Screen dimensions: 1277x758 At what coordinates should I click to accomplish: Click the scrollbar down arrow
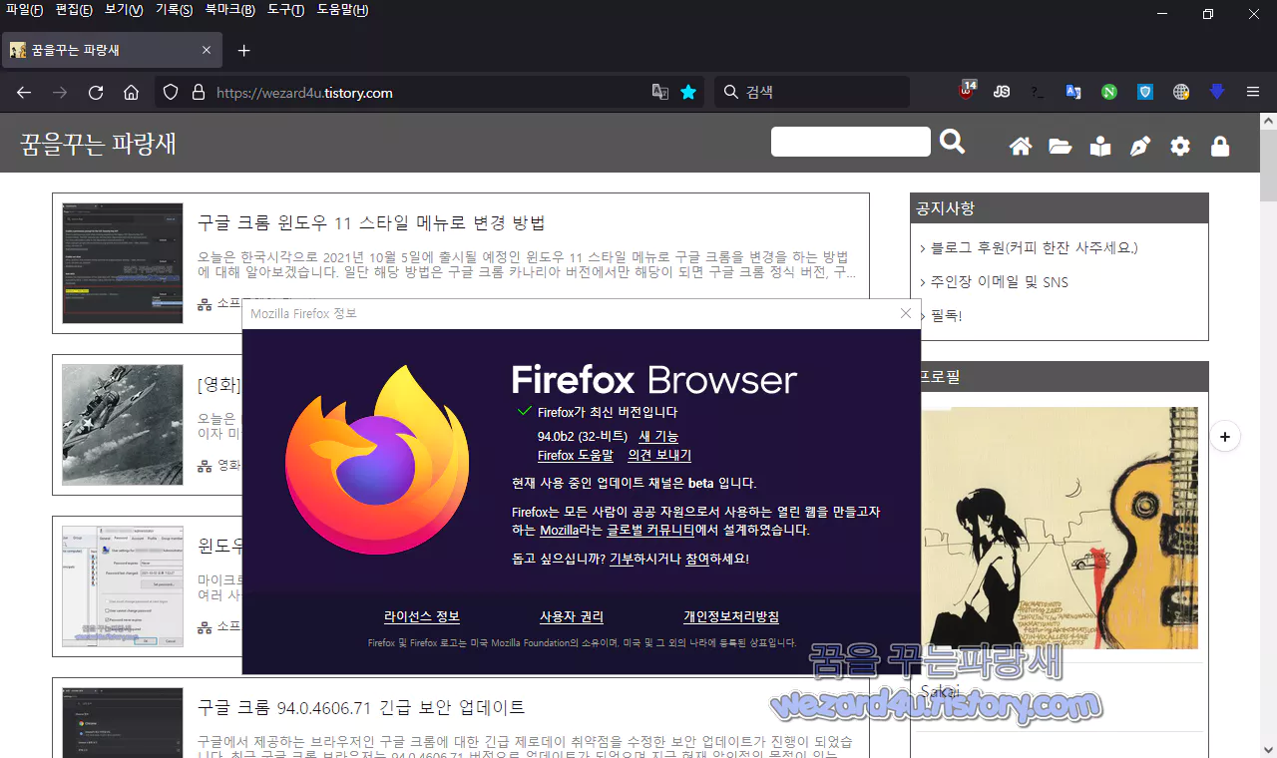[x=1268, y=748]
